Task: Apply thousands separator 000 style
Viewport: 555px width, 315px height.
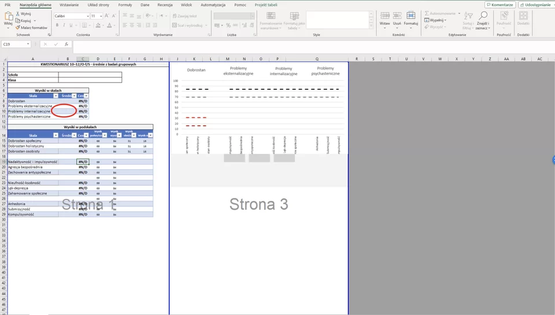Action: click(x=235, y=25)
